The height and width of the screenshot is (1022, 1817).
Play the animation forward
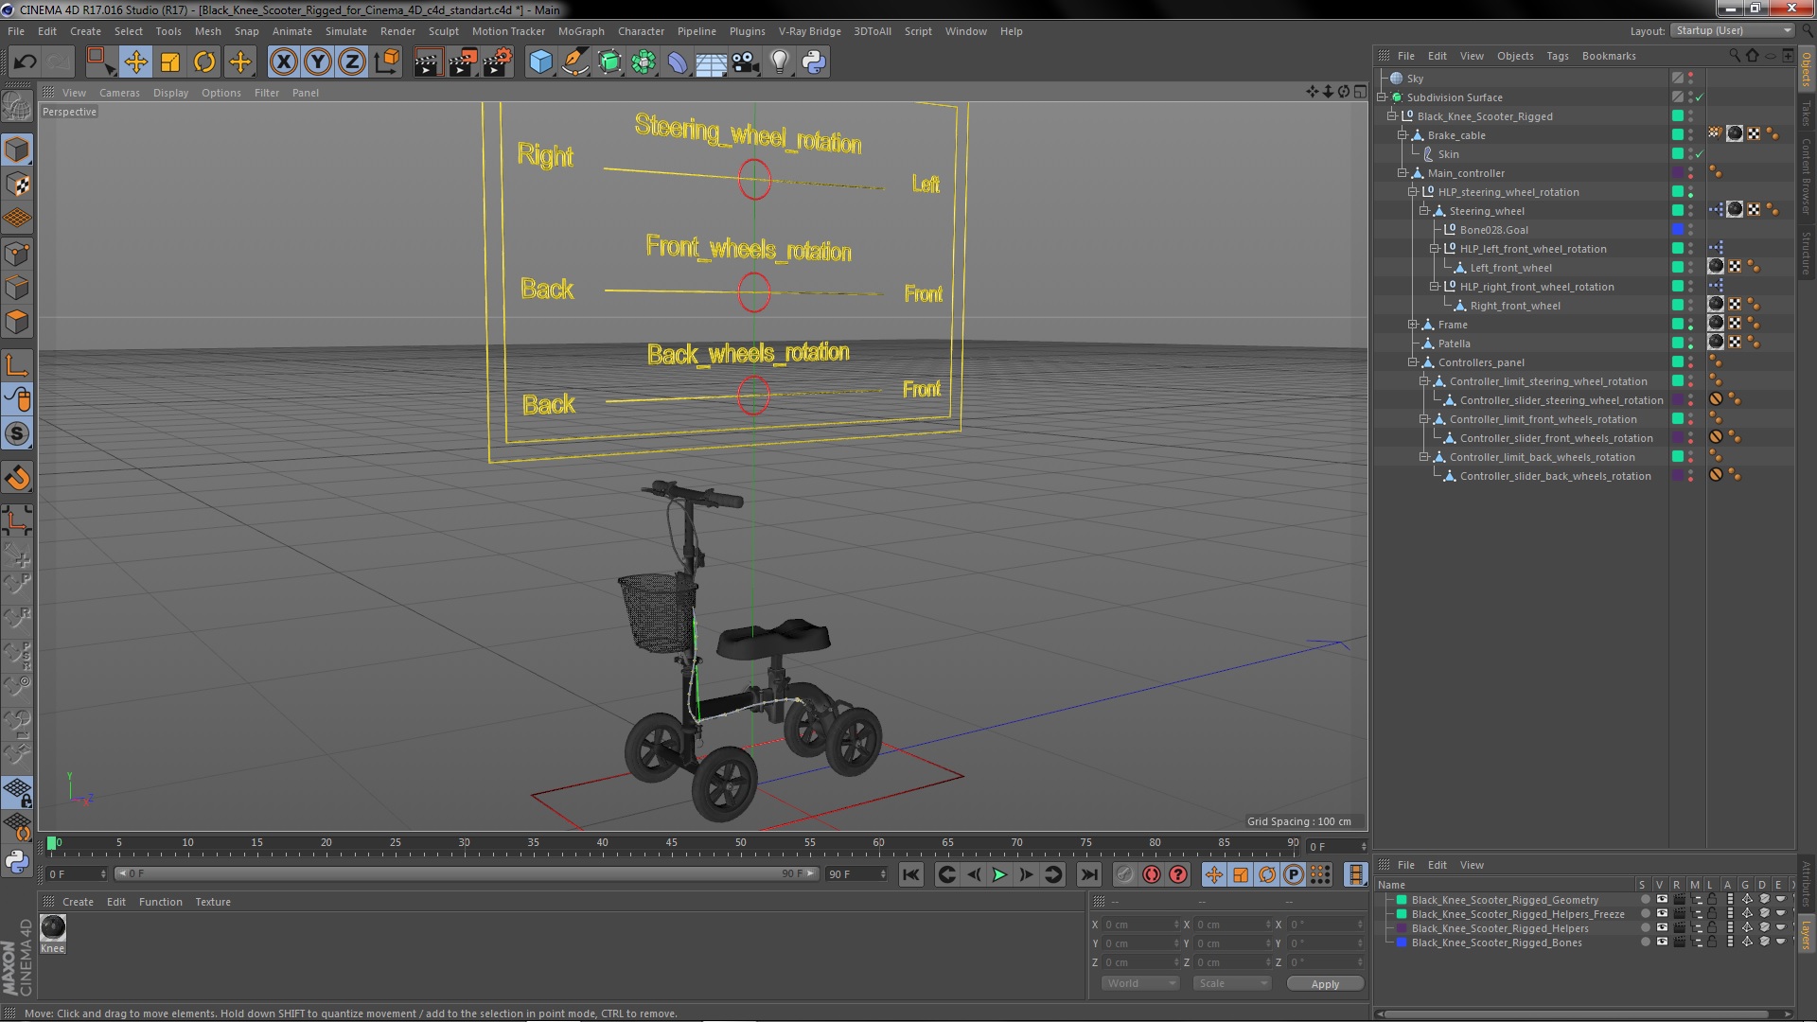(x=999, y=875)
